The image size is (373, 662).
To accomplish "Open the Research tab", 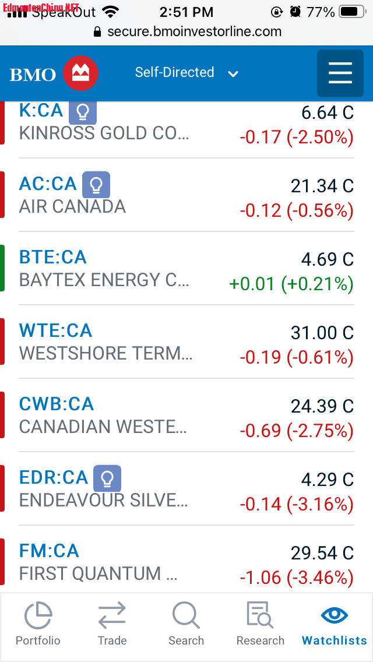I will point(261,624).
